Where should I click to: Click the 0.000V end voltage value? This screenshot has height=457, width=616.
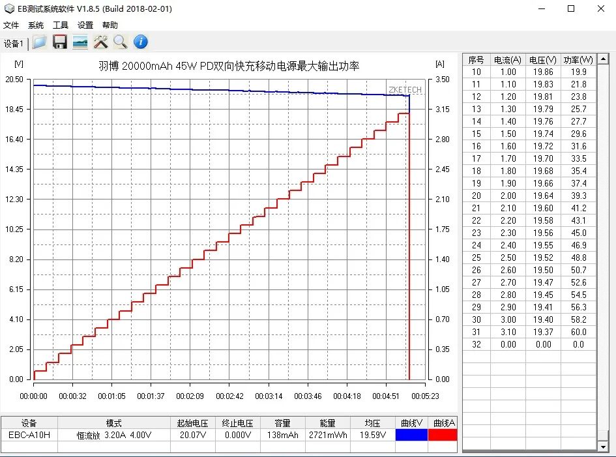coord(238,435)
